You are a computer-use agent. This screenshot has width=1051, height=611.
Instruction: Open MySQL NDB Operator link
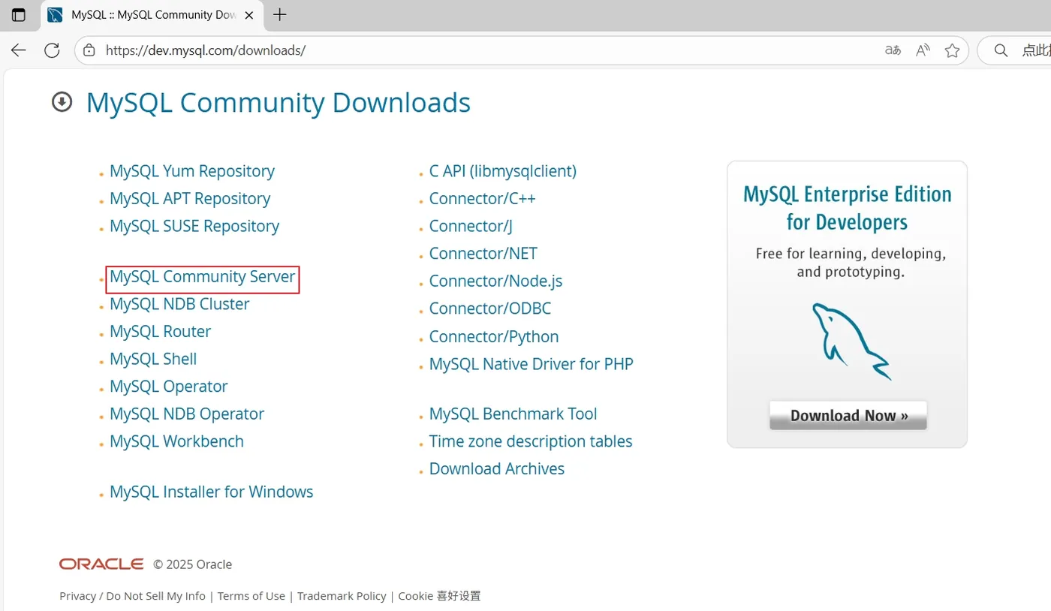tap(187, 414)
